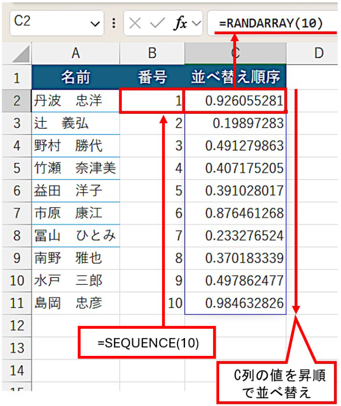Select the cell 野村 勝代
Viewport: 341px width, 406px height.
76,146
